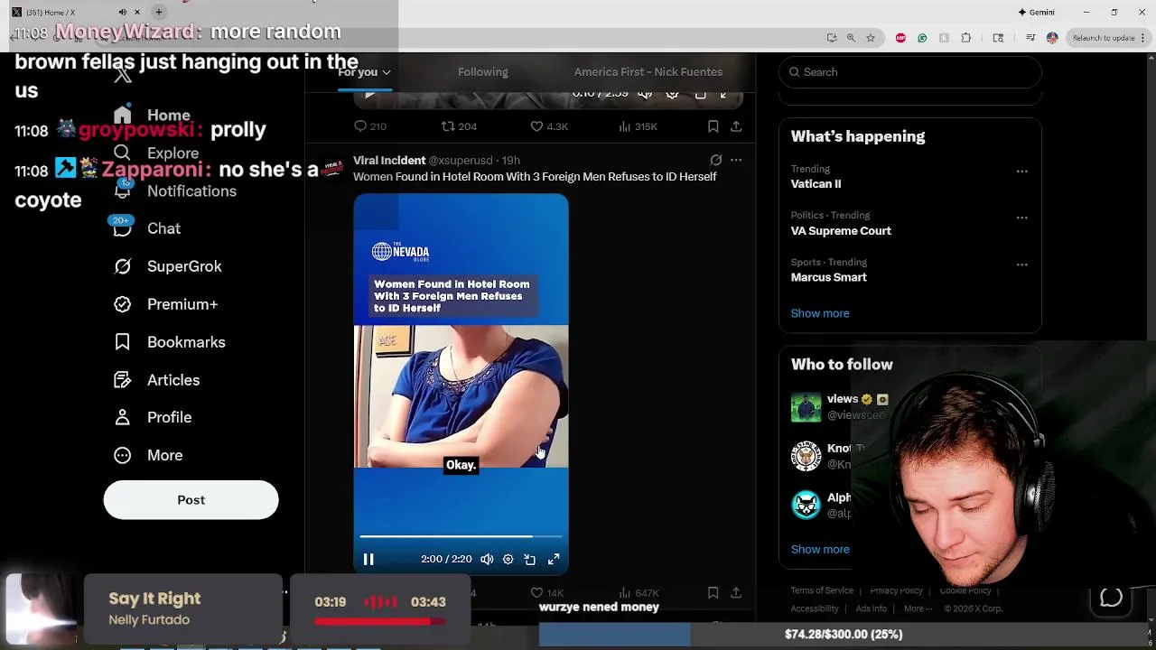1156x650 pixels.
Task: Click the Post compose button
Action: point(191,499)
